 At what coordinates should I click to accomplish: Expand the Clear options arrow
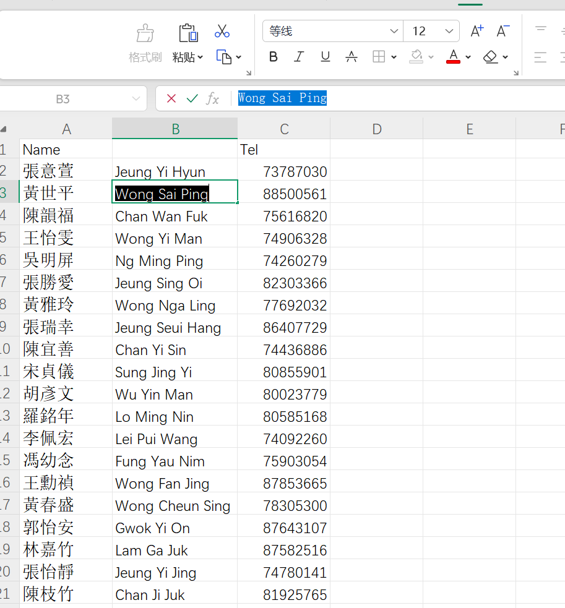pos(505,58)
